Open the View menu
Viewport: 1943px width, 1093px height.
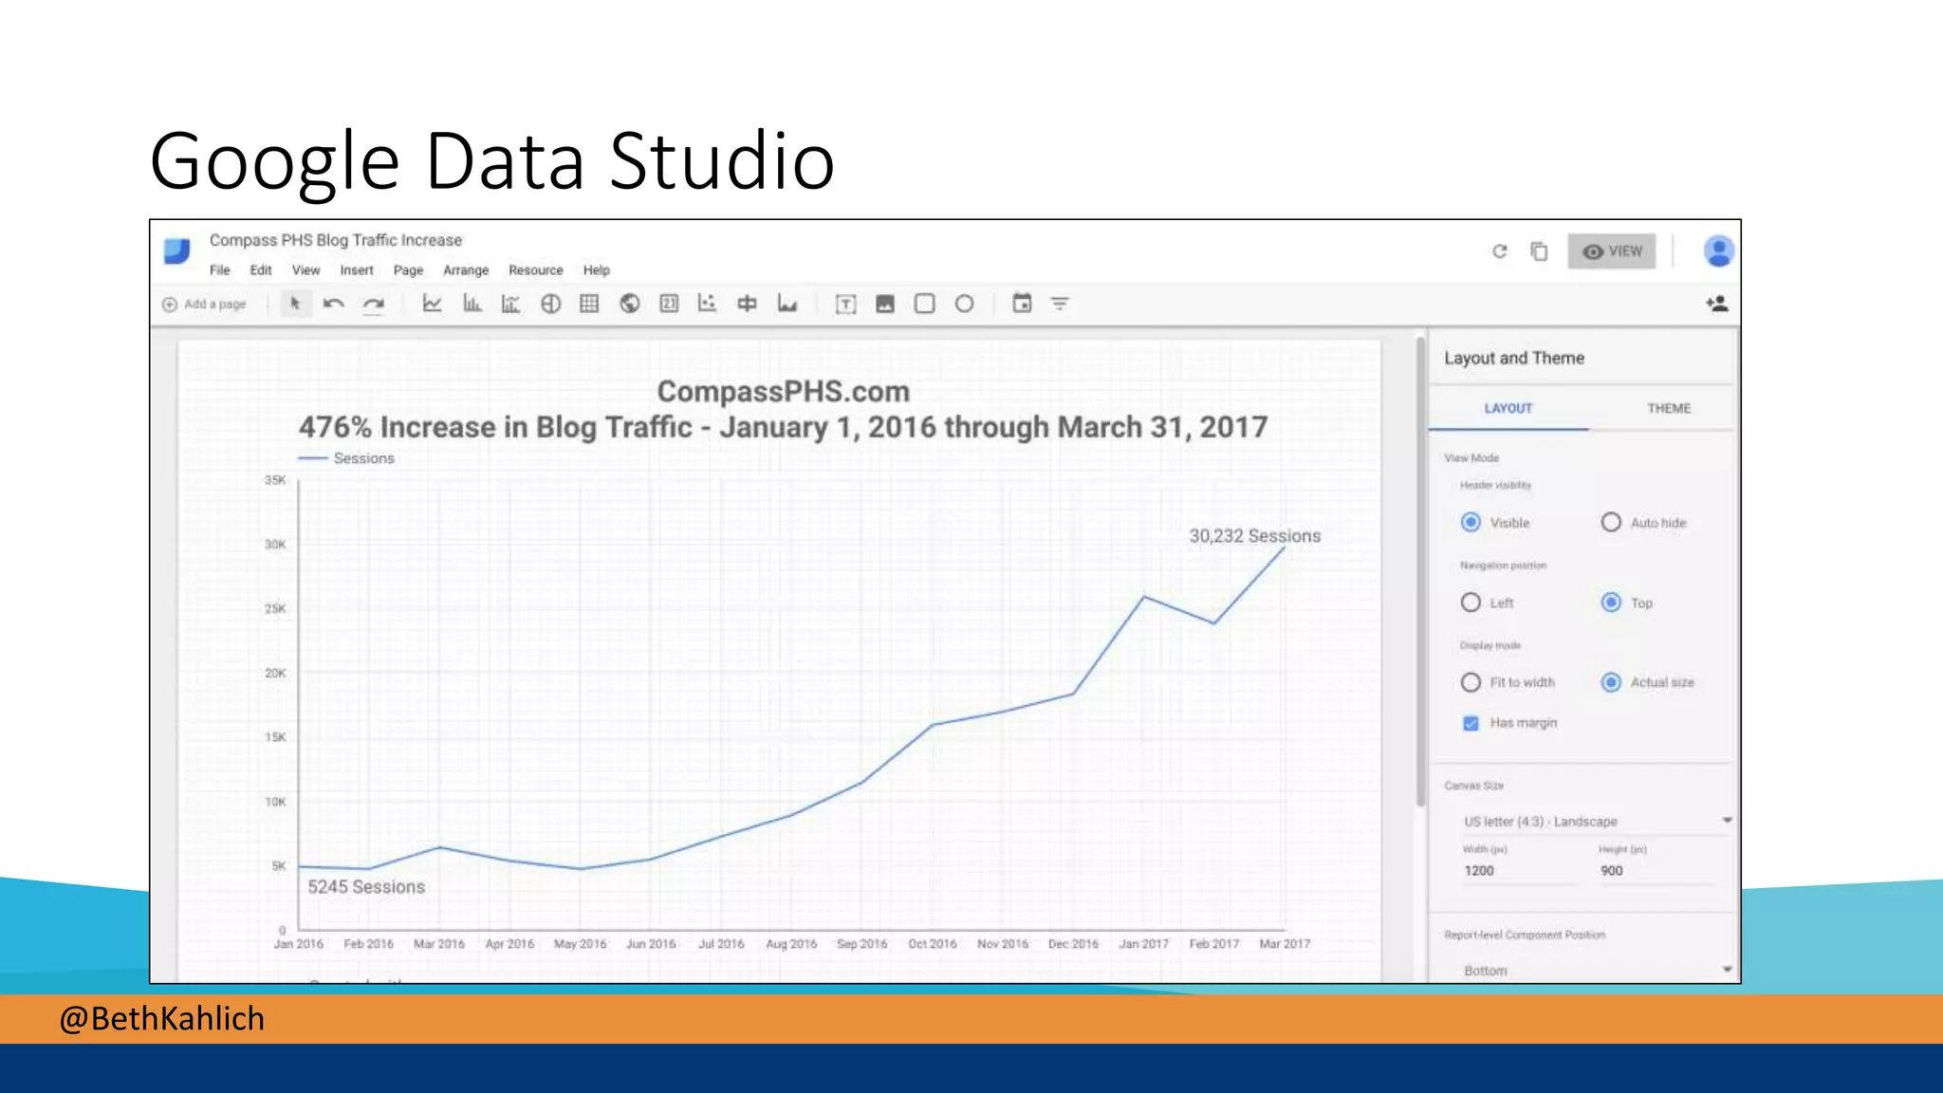pos(305,270)
